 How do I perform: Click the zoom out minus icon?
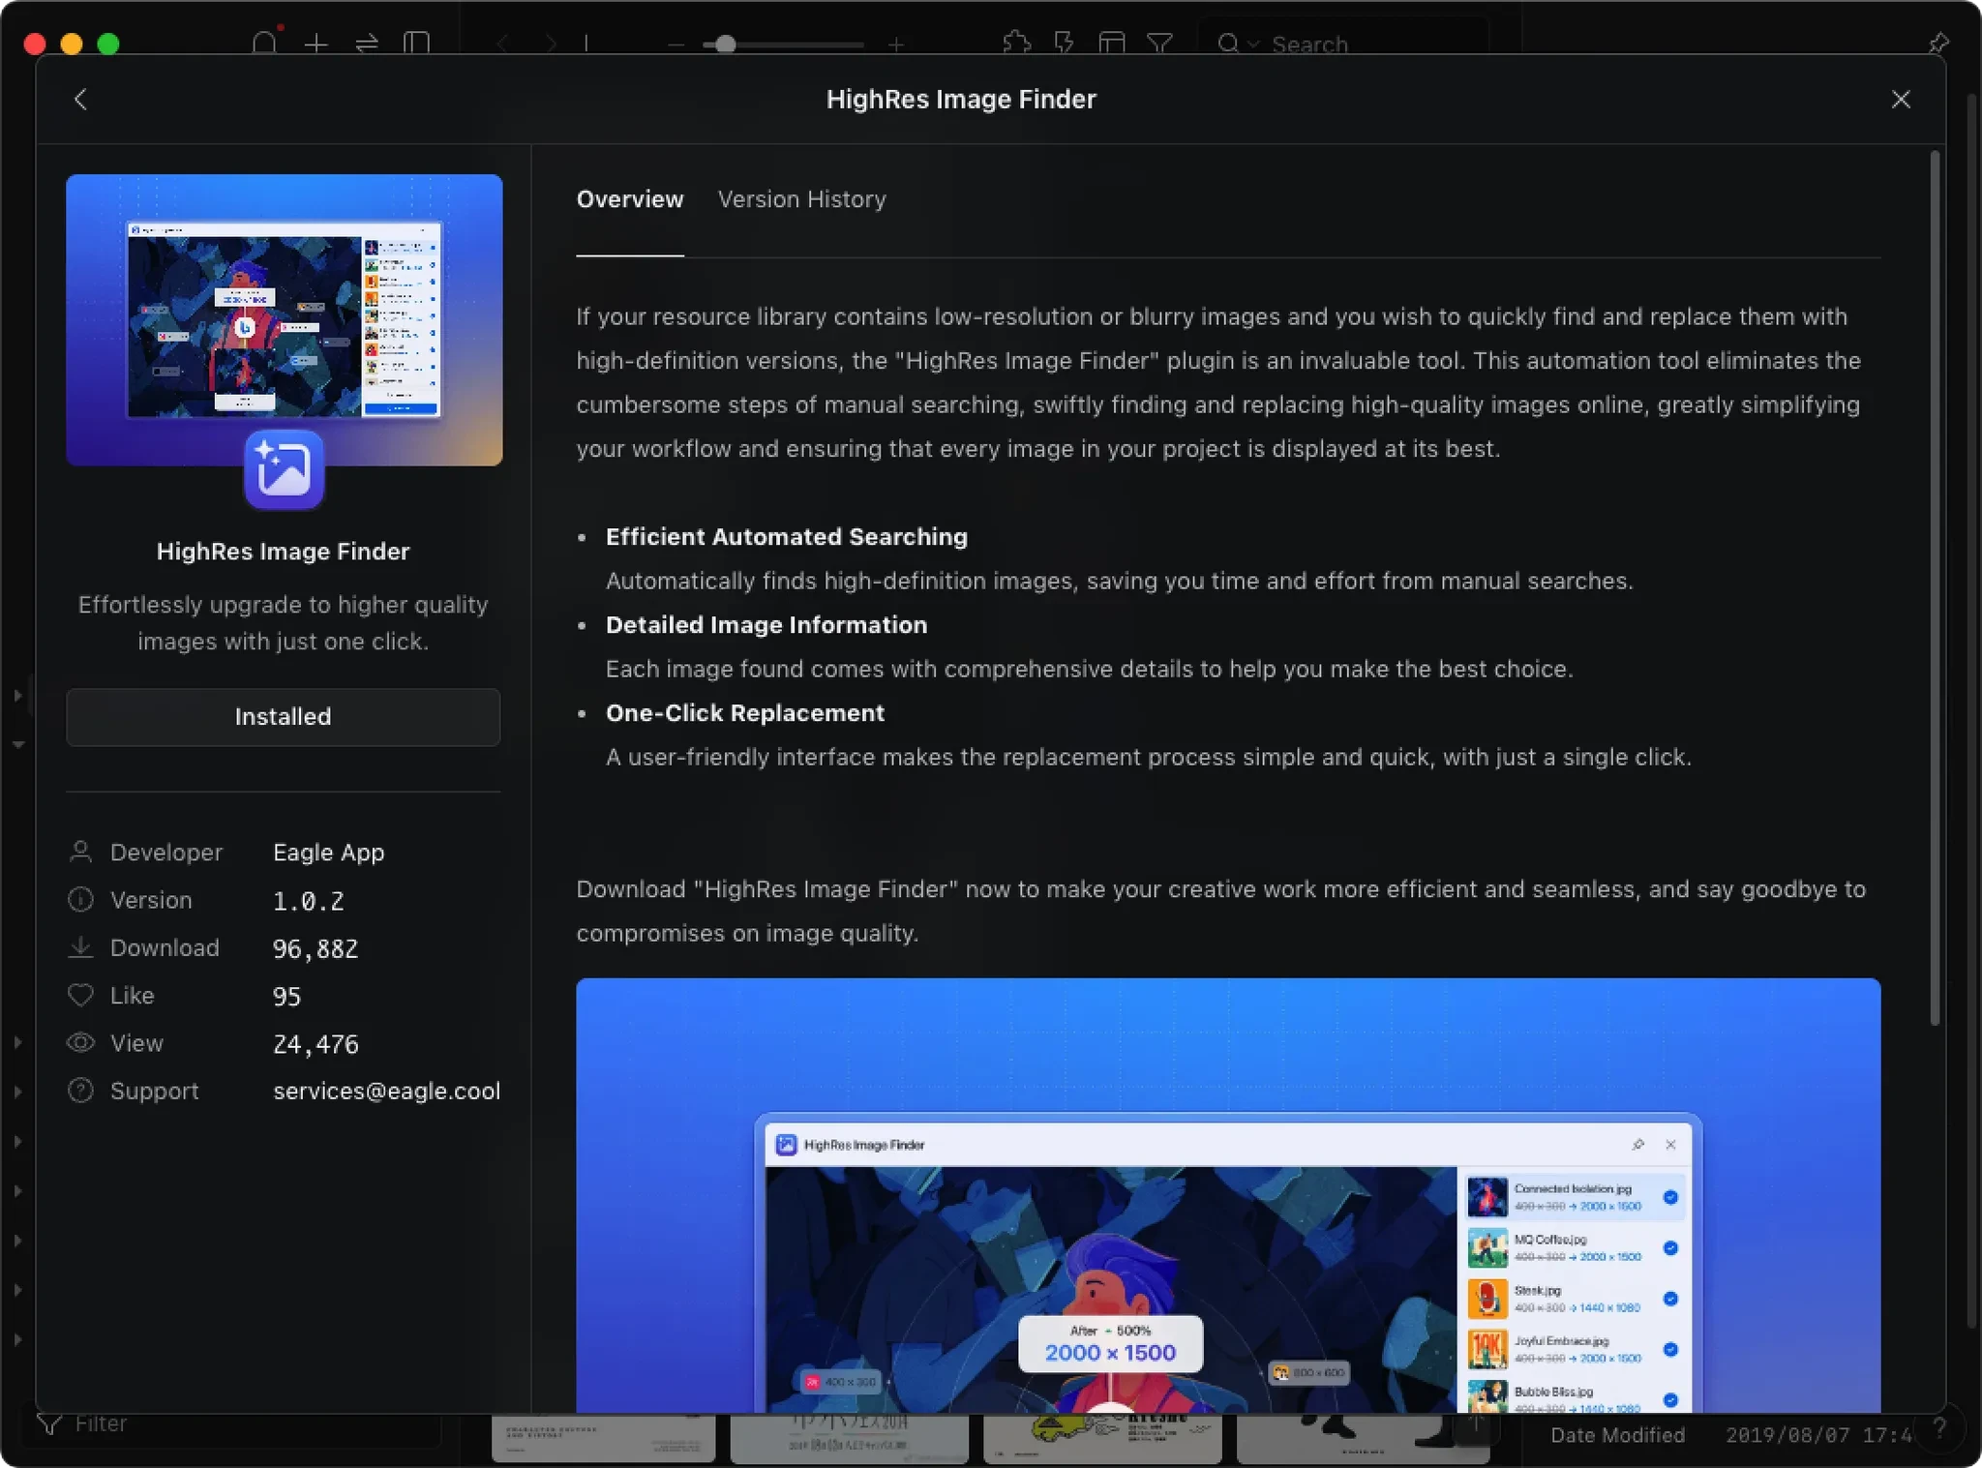(676, 45)
